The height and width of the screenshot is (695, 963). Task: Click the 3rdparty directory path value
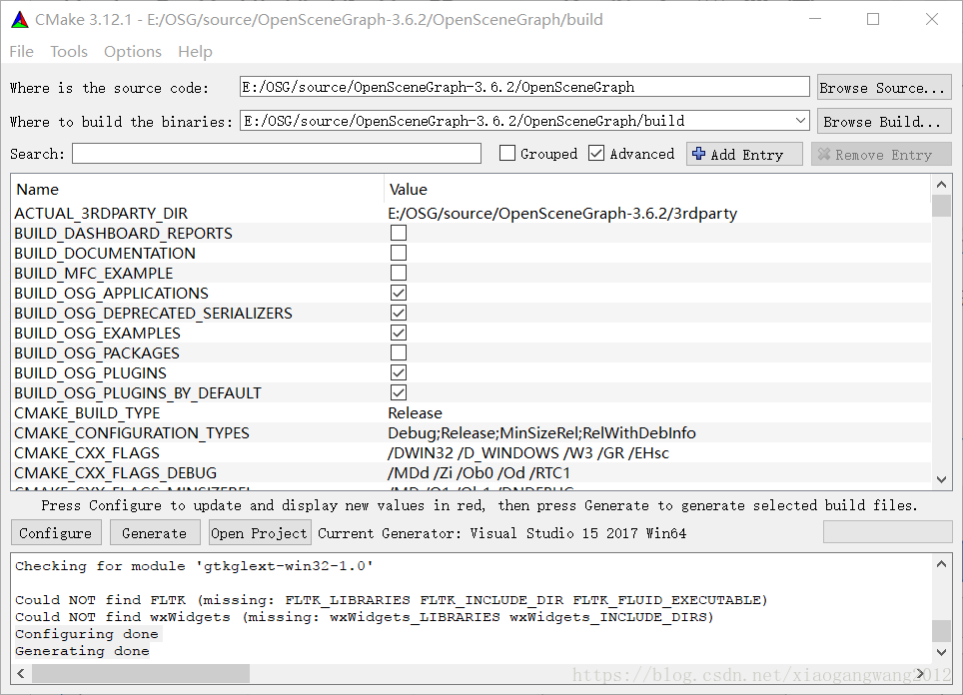[562, 213]
